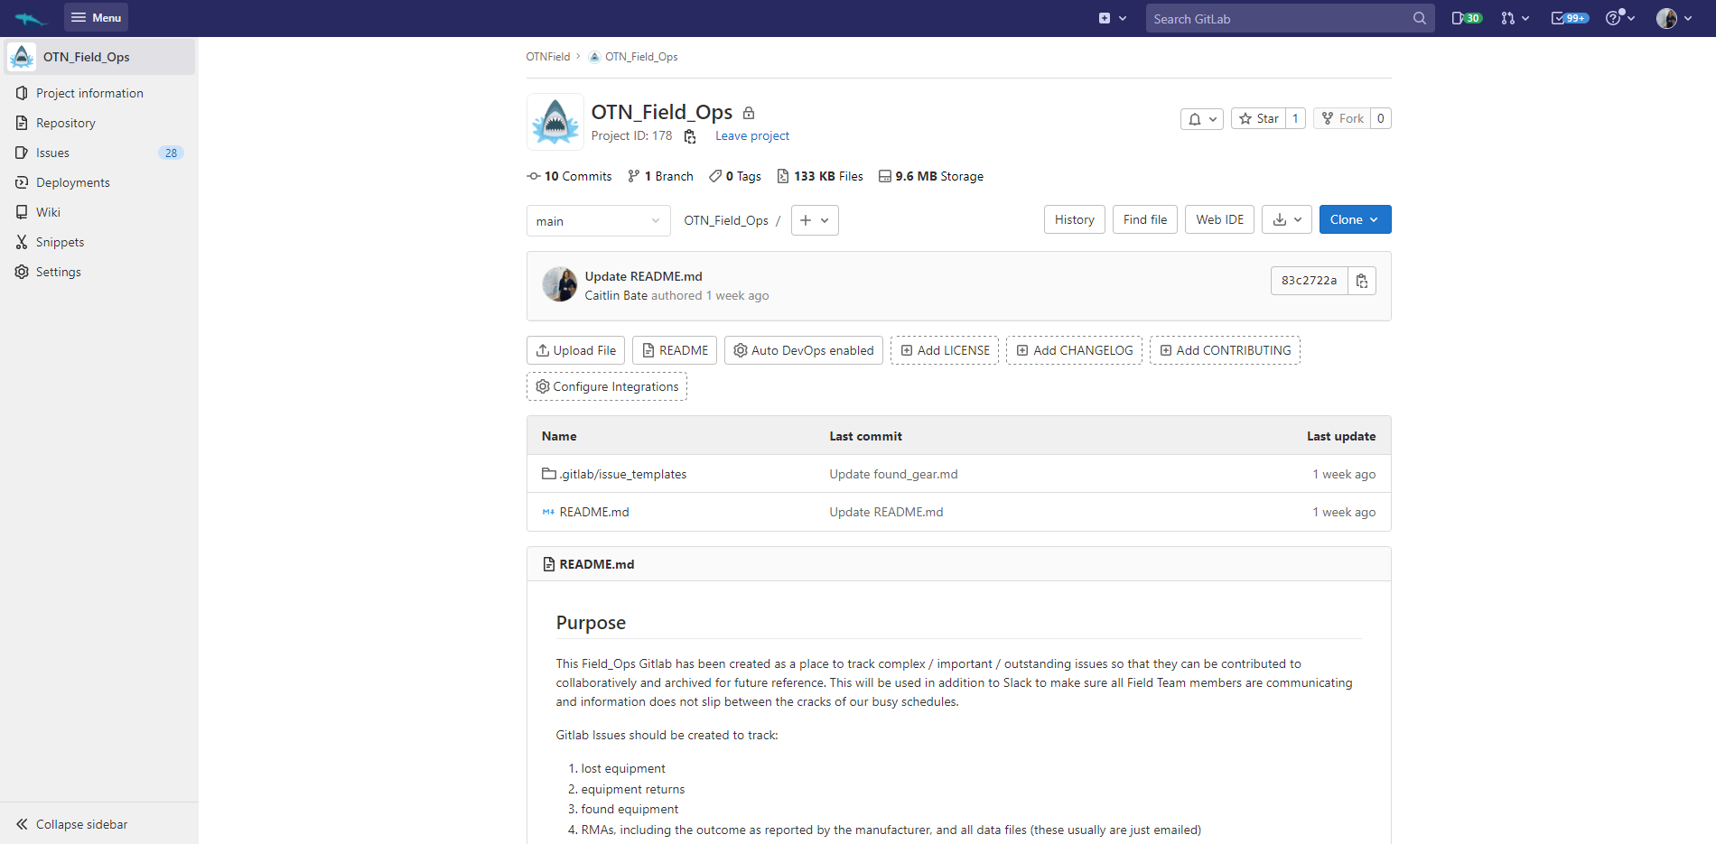Open the 133 KB Files link

click(820, 176)
